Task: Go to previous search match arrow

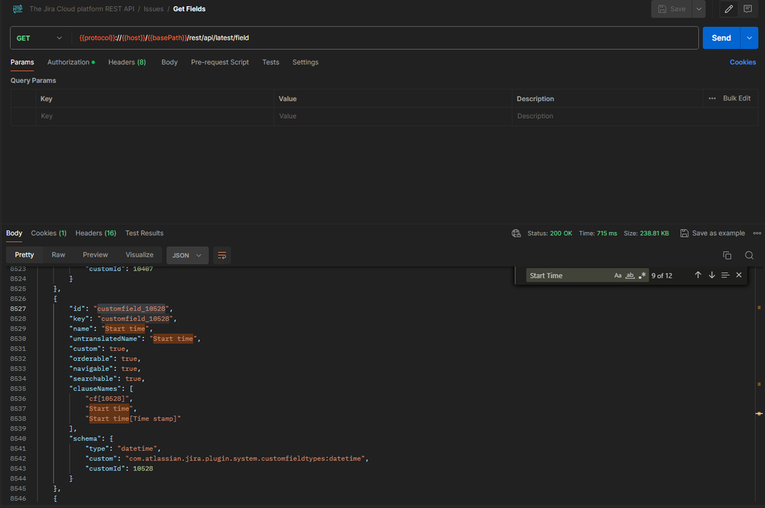Action: tap(698, 275)
